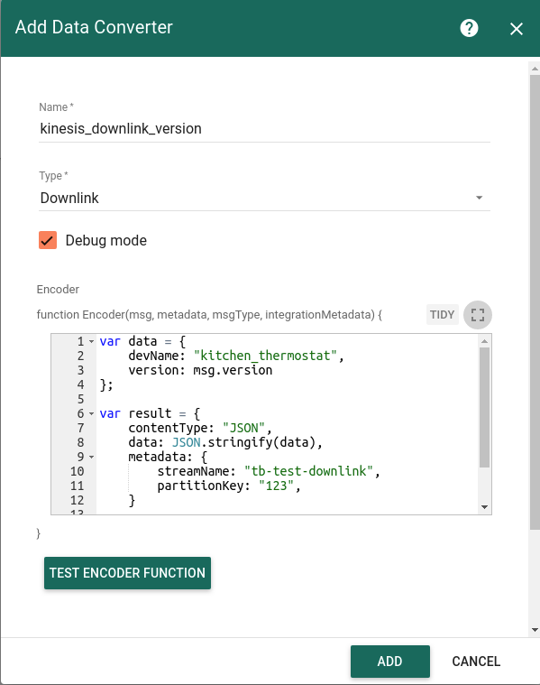Click the dialog scroll down arrow
The width and height of the screenshot is (540, 685).
(x=535, y=630)
